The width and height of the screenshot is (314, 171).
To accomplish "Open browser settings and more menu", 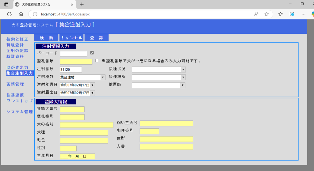I will coord(303,14).
